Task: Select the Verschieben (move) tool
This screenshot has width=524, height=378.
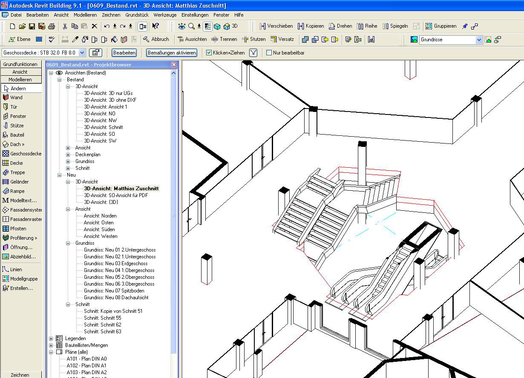Action: (276, 26)
